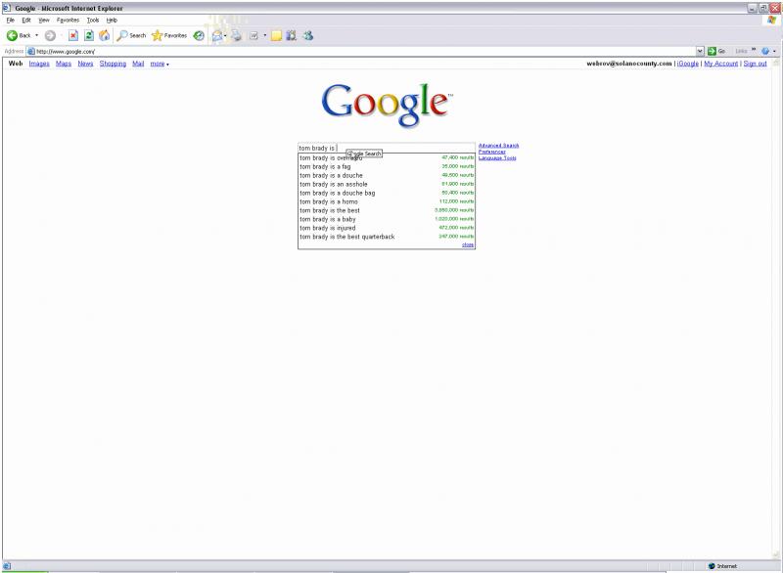Open the History toolbar icon

(x=199, y=35)
